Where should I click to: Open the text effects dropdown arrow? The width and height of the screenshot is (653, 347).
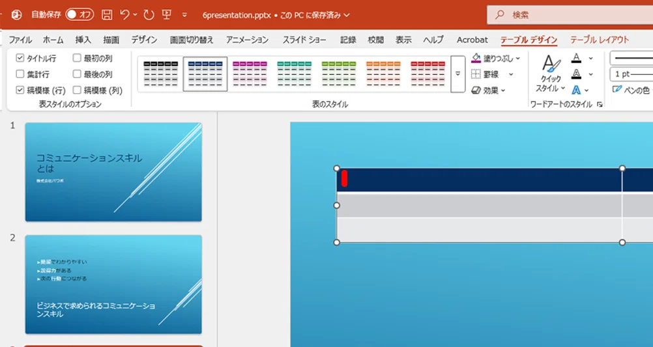[x=587, y=90]
